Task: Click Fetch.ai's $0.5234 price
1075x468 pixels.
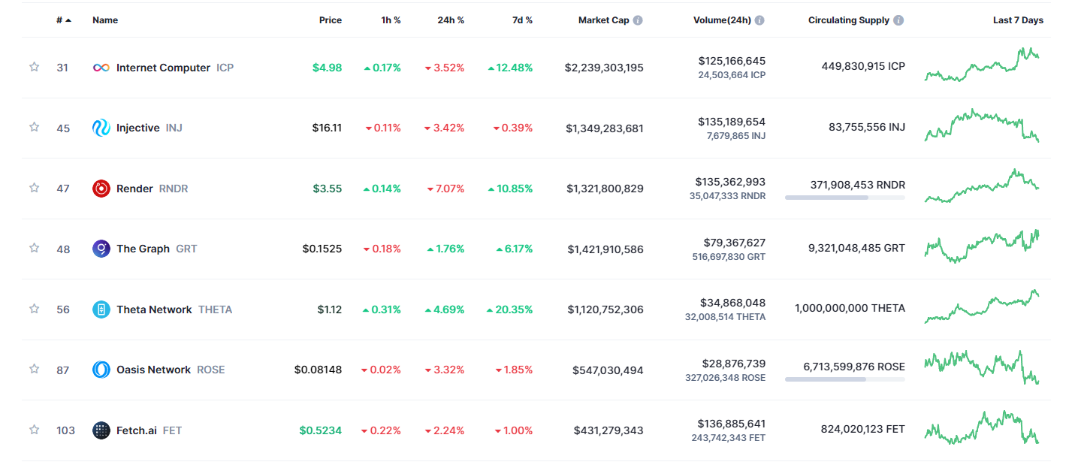Action: click(x=320, y=430)
